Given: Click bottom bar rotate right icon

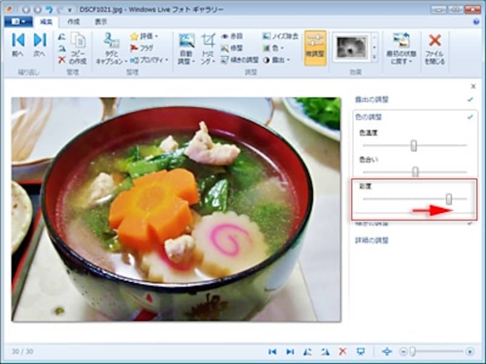Looking at the screenshot, I should point(325,352).
